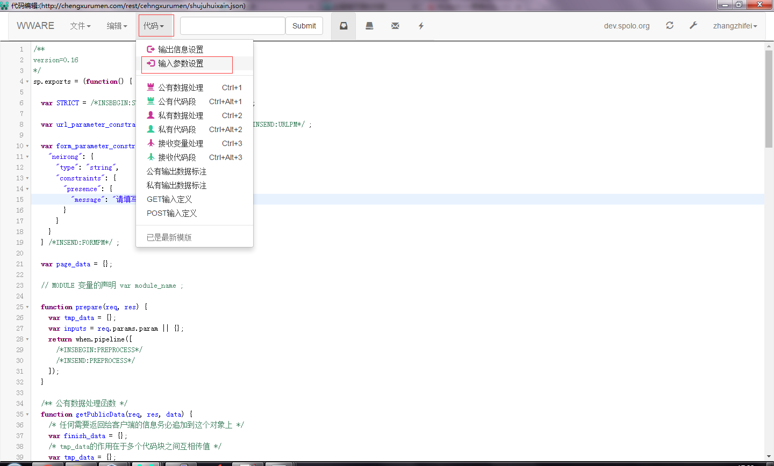774x466 pixels.
Task: Collapse code fold arrow on line 4
Action: pyautogui.click(x=27, y=82)
